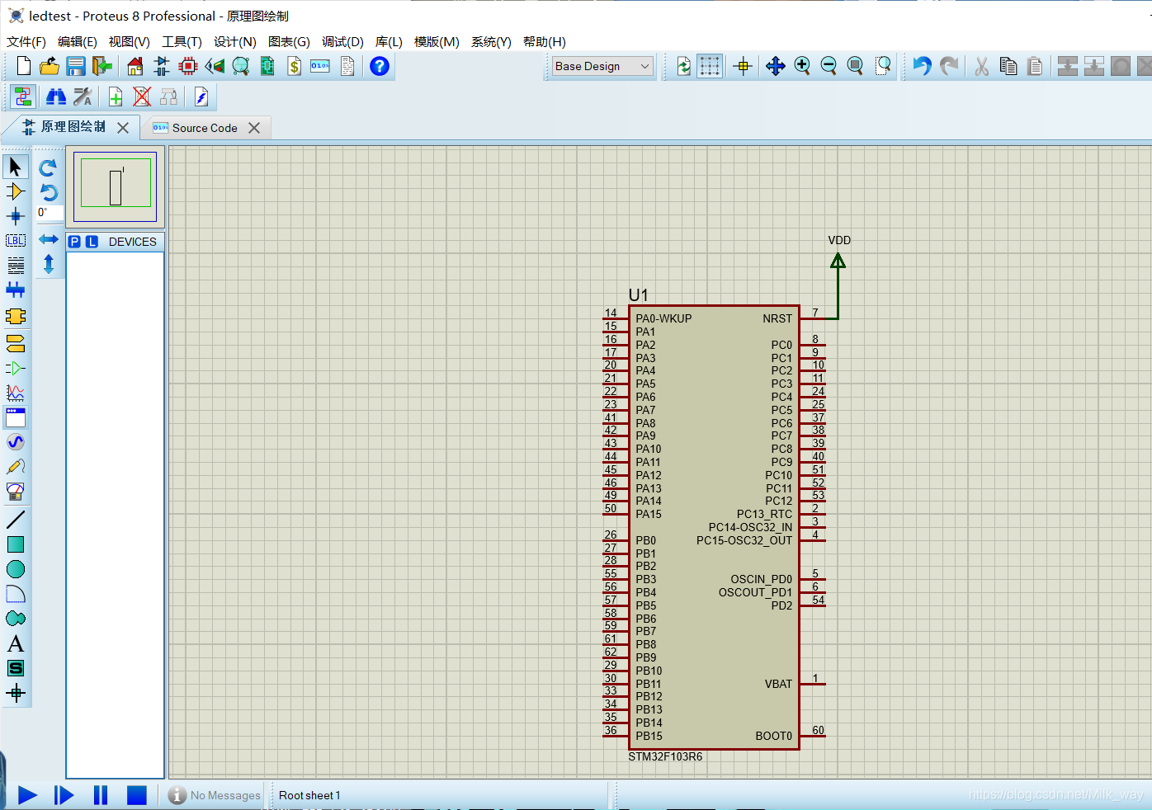
Task: Open the 库(L) menu
Action: click(389, 41)
